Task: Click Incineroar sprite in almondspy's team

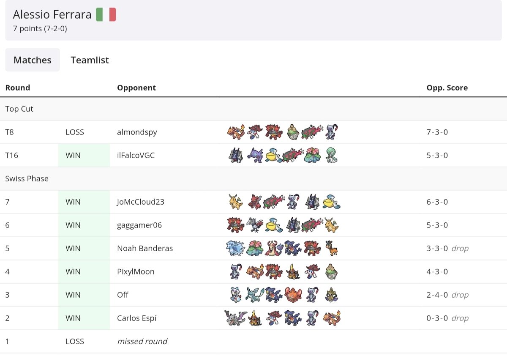Action: tap(274, 132)
